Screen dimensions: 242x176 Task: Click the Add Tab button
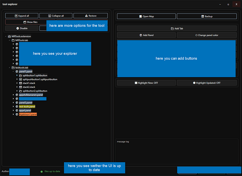point(177,29)
